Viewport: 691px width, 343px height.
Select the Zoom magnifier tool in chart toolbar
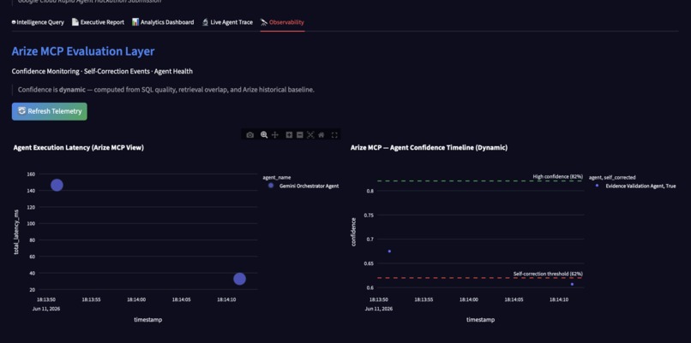coord(264,135)
